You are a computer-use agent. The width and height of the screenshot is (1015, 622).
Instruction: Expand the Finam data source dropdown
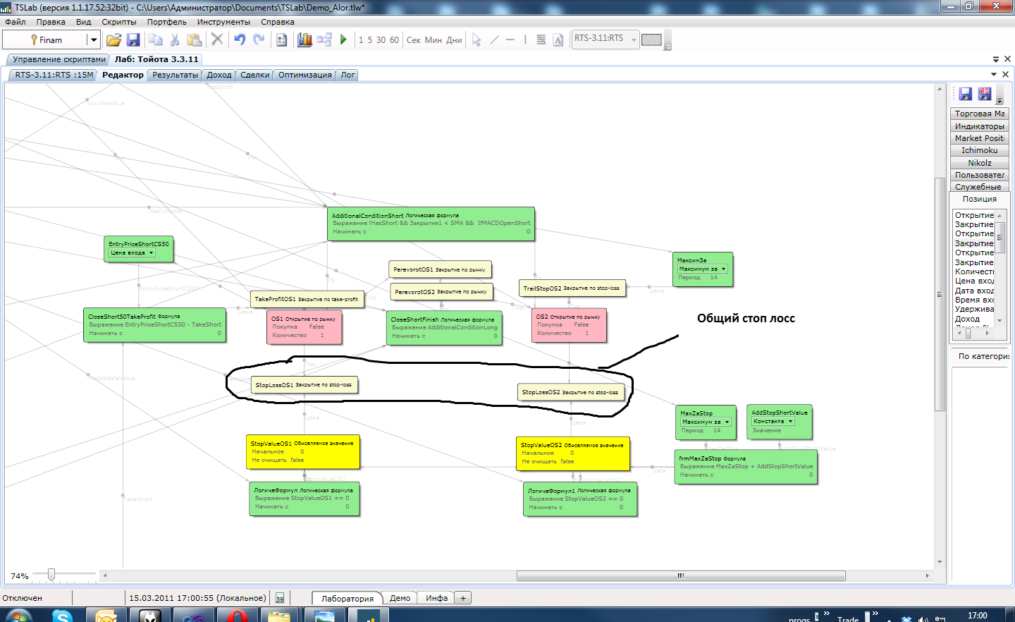pyautogui.click(x=93, y=39)
